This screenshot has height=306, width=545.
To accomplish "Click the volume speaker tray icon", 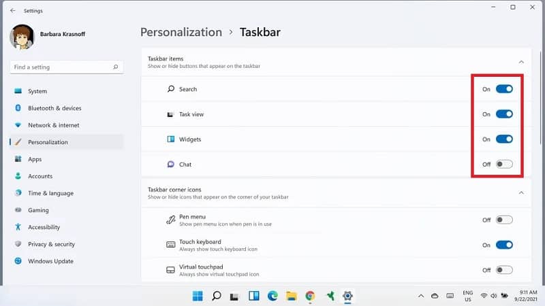I will (493, 296).
